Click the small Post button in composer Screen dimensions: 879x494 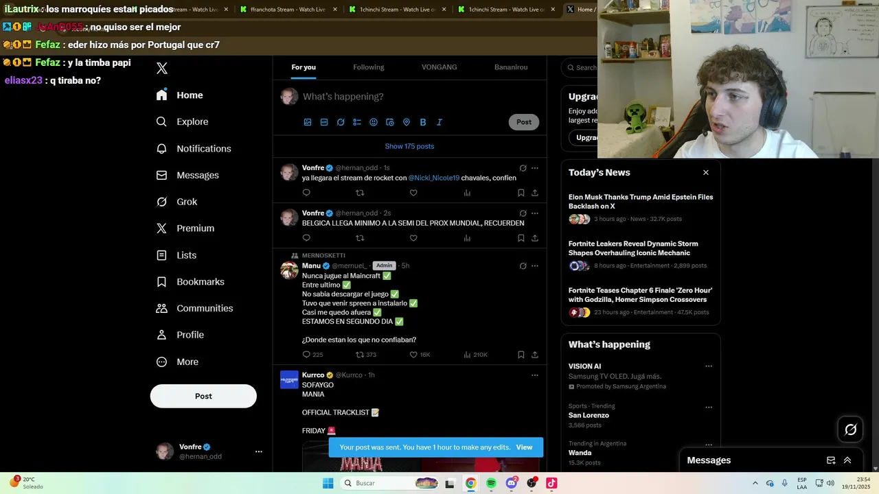pyautogui.click(x=524, y=122)
